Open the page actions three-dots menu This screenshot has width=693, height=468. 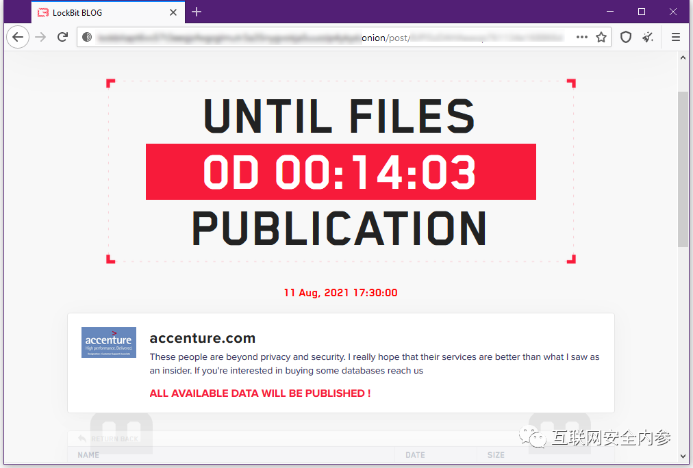tap(582, 37)
